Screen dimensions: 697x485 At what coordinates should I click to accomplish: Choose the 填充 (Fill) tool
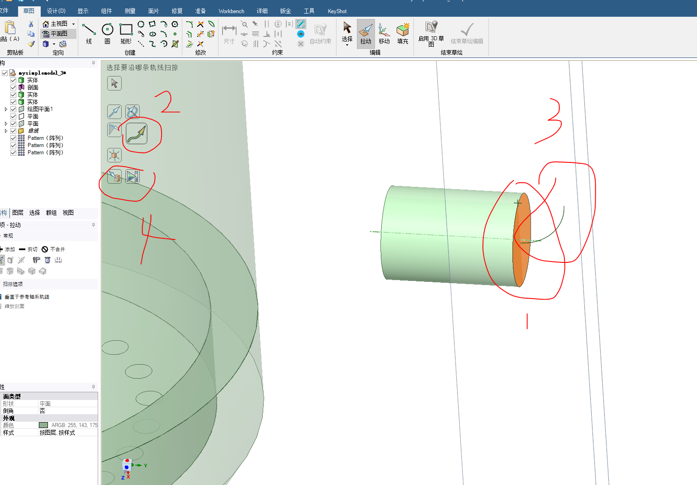coord(403,34)
